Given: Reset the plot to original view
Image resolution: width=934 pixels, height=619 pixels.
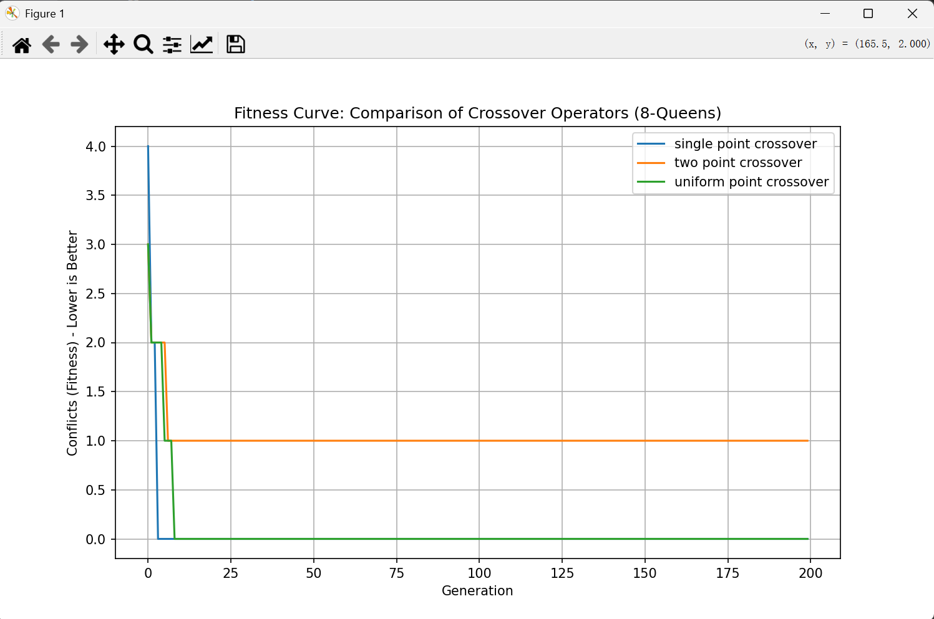Looking at the screenshot, I should 22,45.
